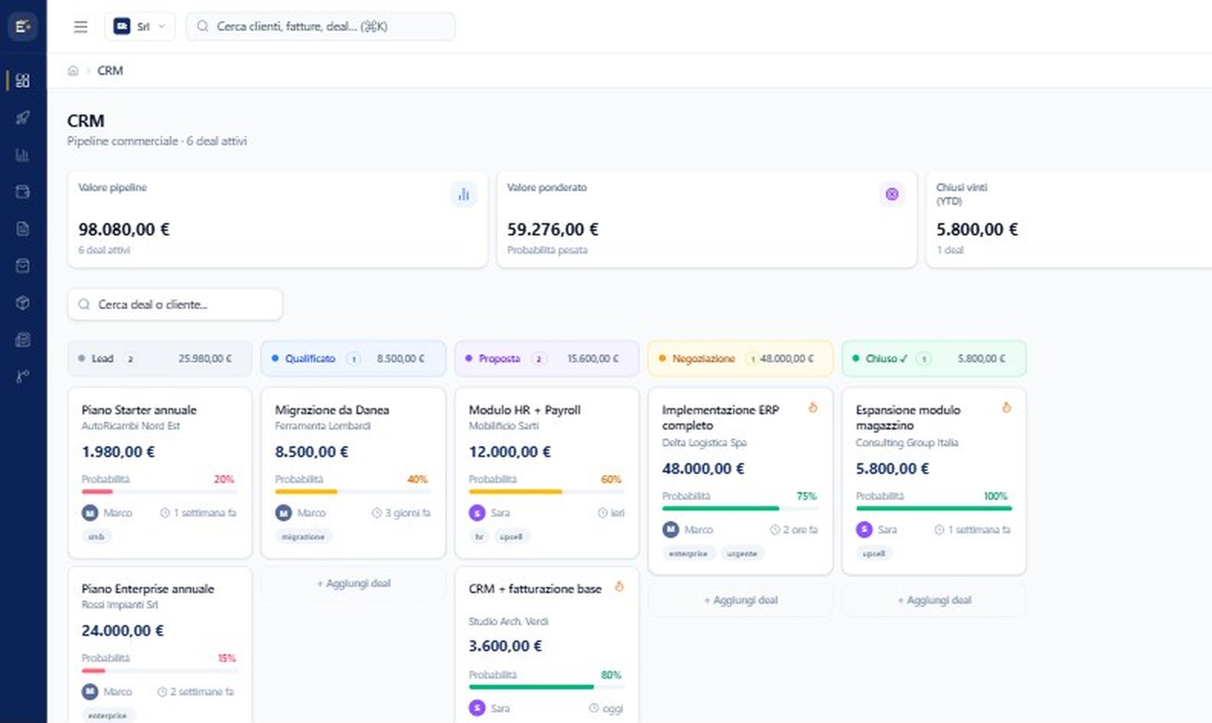The width and height of the screenshot is (1212, 723).
Task: Click clock icon on Implementazione ERP completo card
Action: coord(775,530)
